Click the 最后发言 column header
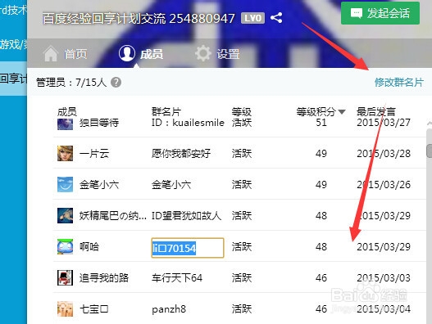This screenshot has width=432, height=324. (376, 111)
